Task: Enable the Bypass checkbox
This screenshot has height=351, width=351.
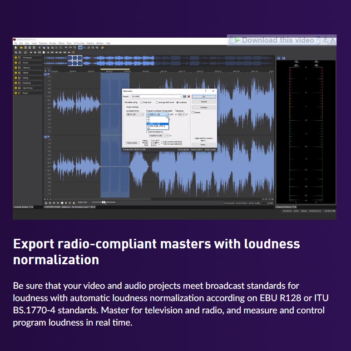Action: pyautogui.click(x=193, y=112)
